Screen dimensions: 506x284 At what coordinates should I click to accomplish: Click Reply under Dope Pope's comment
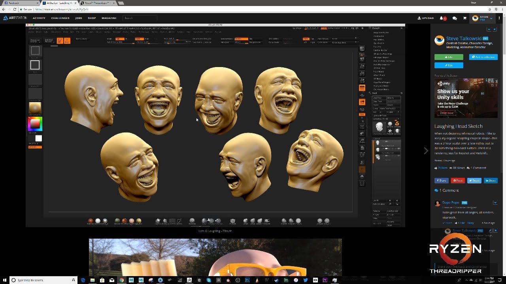470,223
